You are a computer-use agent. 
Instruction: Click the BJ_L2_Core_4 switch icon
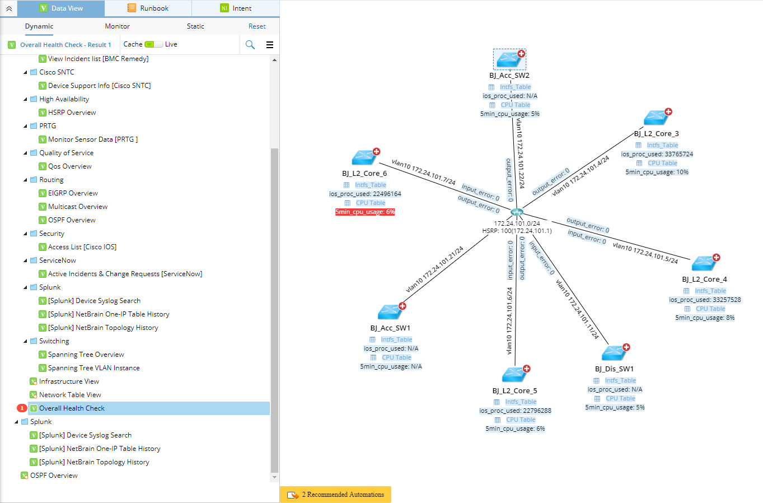[x=705, y=263]
